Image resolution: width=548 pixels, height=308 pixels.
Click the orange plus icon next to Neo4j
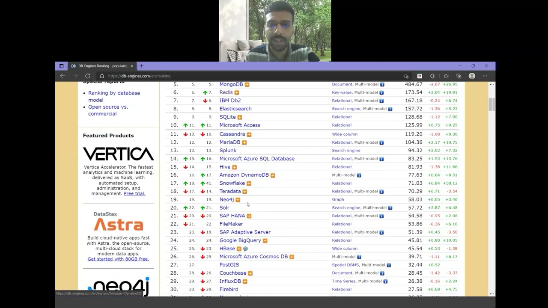[x=238, y=200]
